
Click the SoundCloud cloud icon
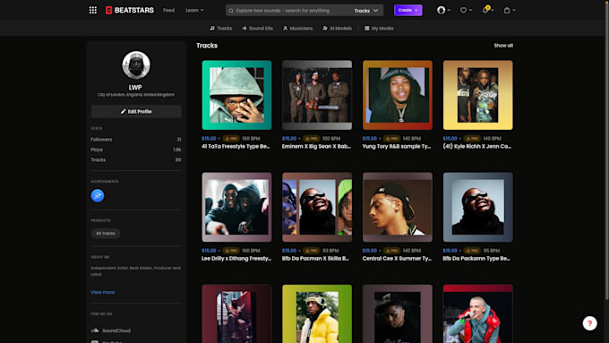pos(95,330)
